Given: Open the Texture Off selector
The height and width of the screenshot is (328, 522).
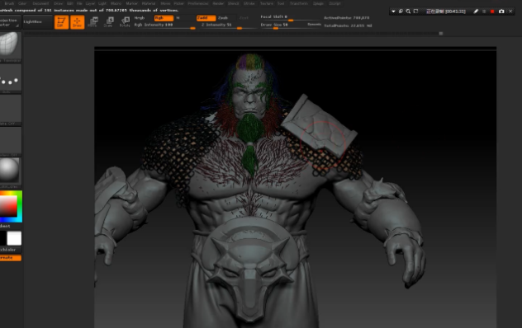Looking at the screenshot, I should click(x=10, y=141).
